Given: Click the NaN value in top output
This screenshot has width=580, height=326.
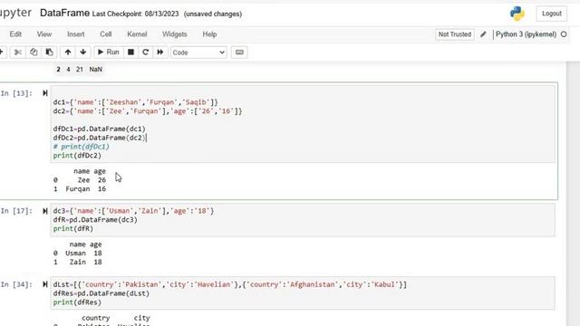Looking at the screenshot, I should (95, 69).
